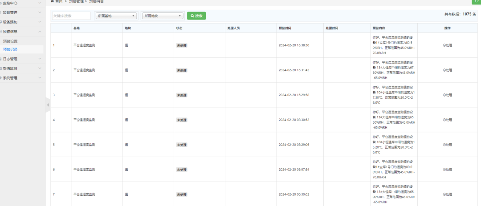Viewport: 481px width, 206px height.
Task: Expand the 农情监测 sidebar menu
Action: pyautogui.click(x=21, y=69)
